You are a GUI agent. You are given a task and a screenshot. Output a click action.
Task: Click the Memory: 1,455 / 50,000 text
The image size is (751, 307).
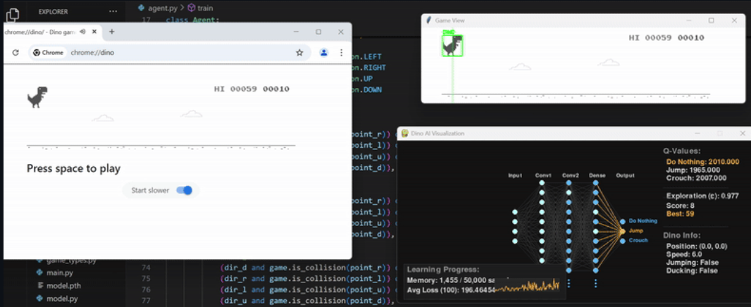452,281
